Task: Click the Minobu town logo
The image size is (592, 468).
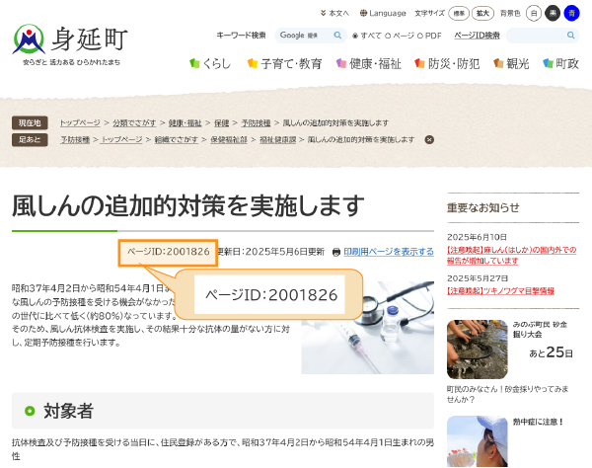Action: pyautogui.click(x=70, y=44)
